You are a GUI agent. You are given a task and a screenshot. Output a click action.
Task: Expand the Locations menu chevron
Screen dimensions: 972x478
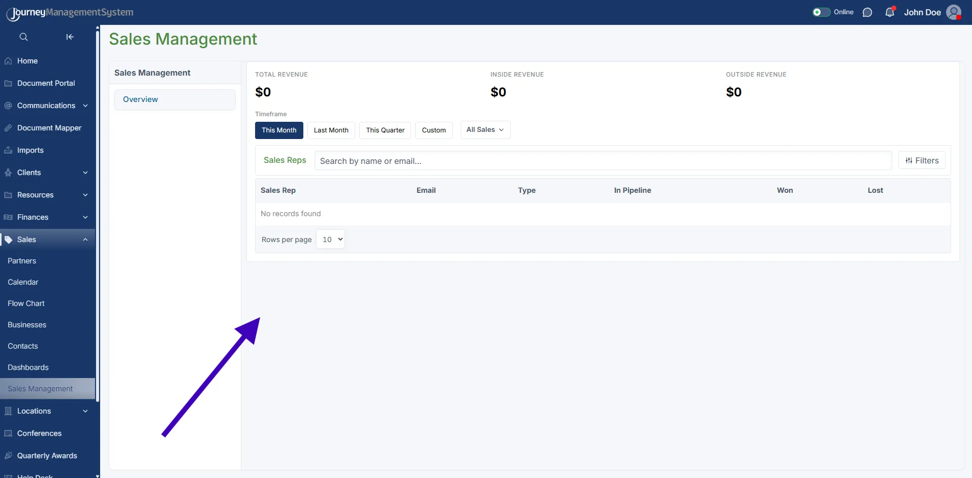[85, 411]
